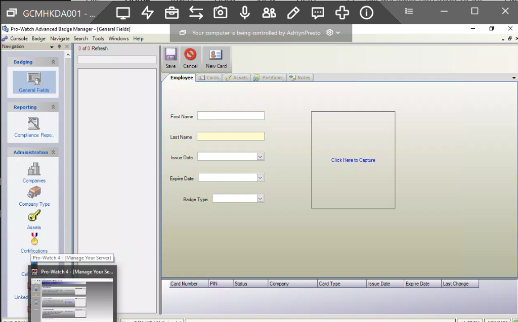Open the Navigate menu

tap(60, 38)
